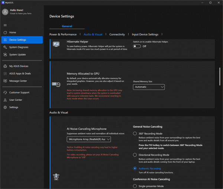Open My ASUS Devices icon
The image size is (223, 189).
[x=5, y=66]
